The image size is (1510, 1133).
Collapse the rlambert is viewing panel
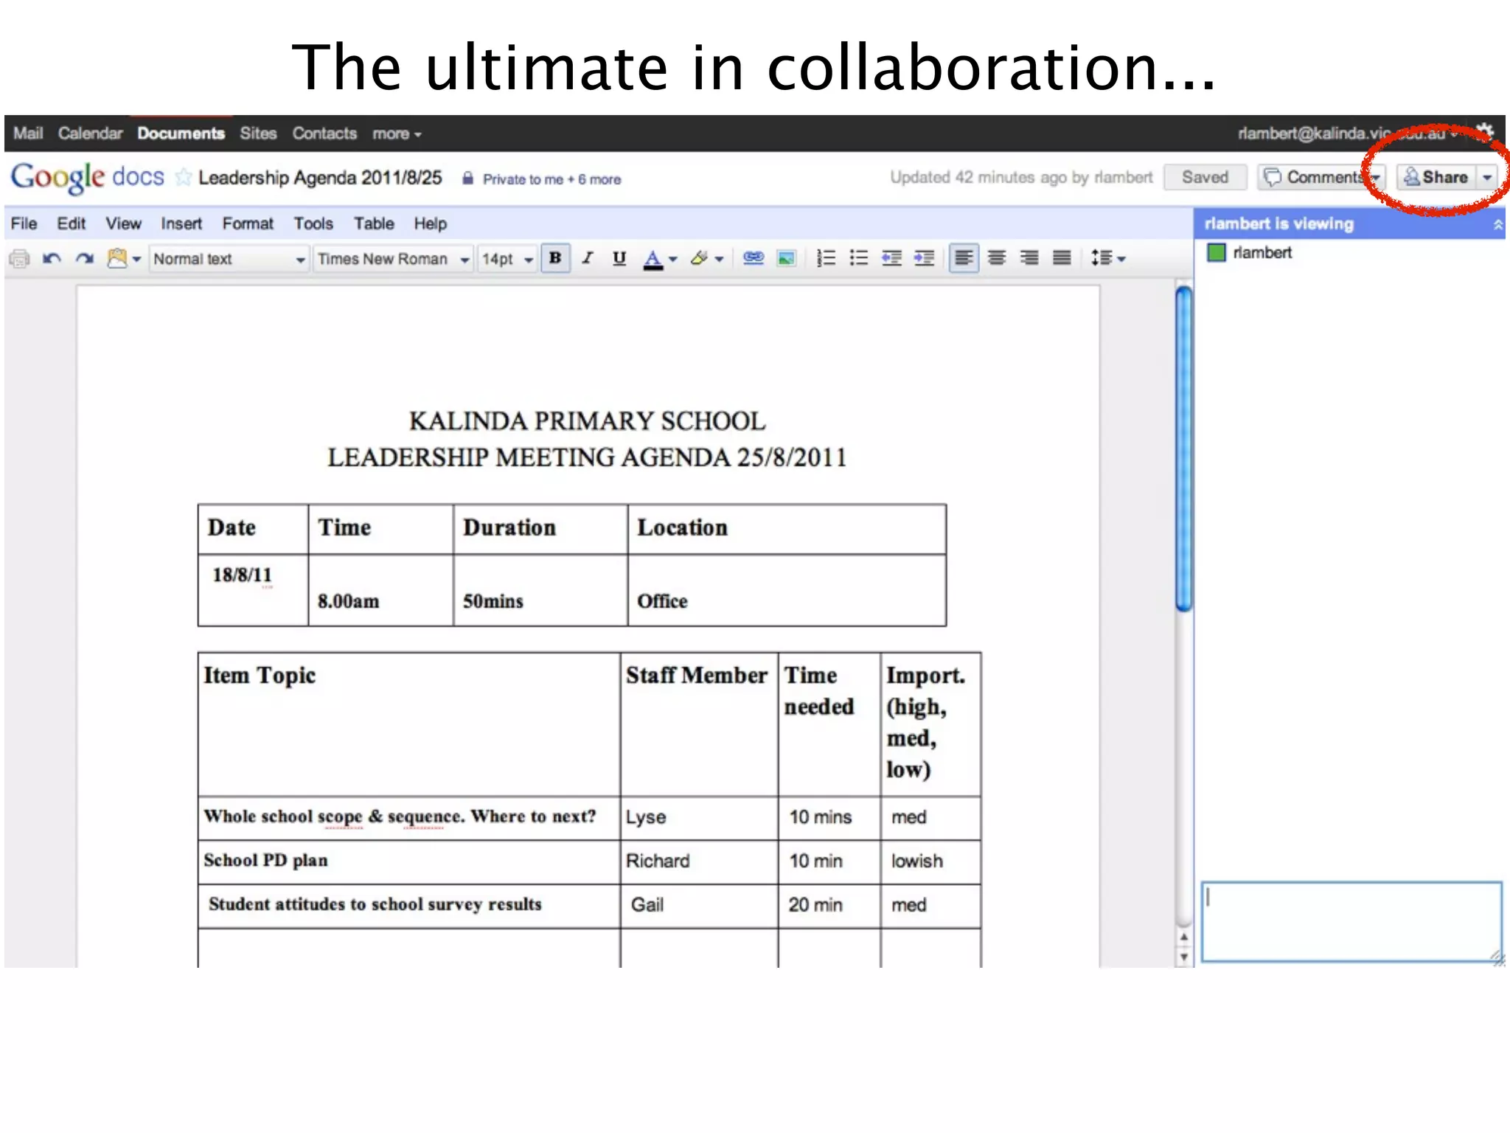pyautogui.click(x=1497, y=224)
